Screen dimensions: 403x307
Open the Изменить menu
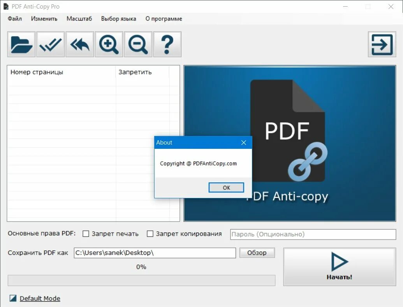point(44,19)
